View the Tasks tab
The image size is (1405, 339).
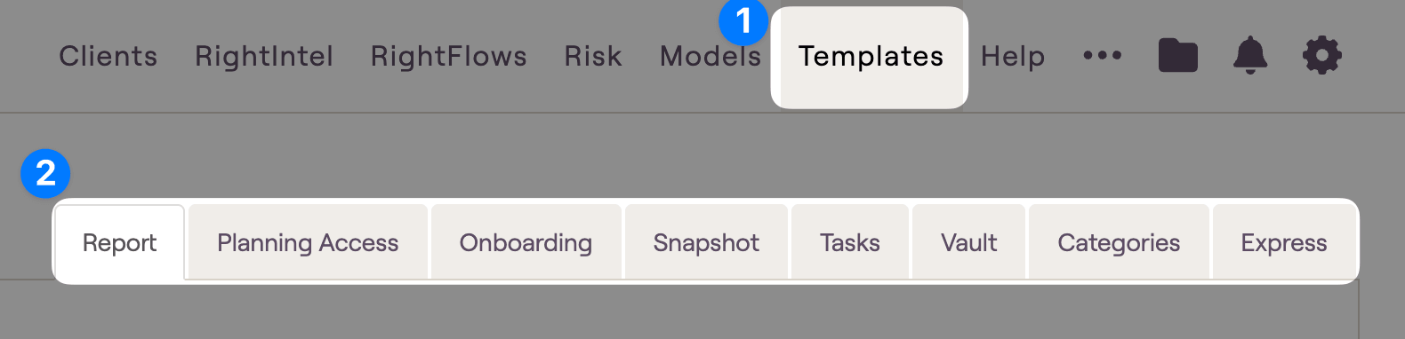point(850,242)
